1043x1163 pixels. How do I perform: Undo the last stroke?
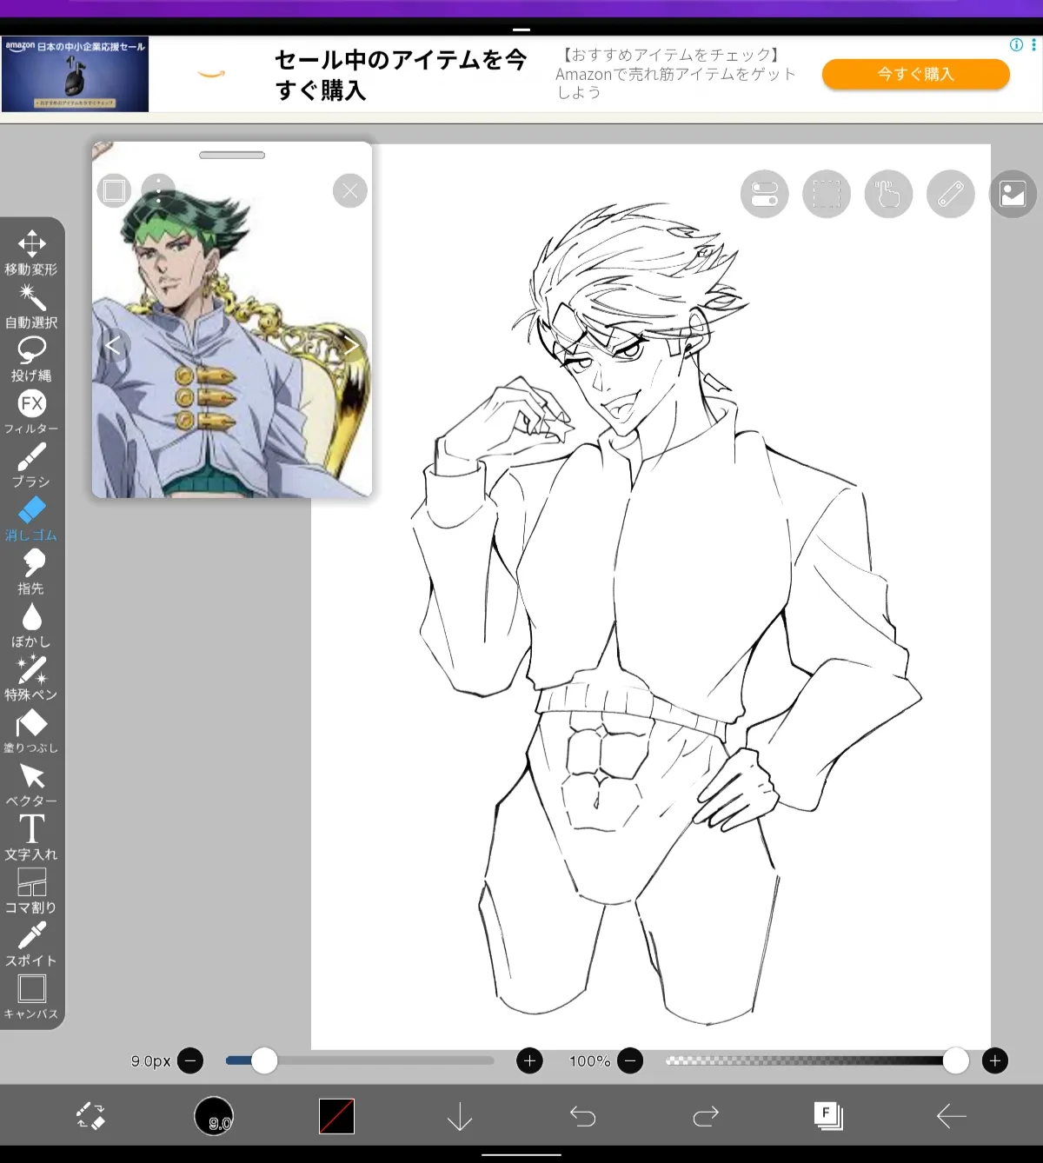click(582, 1116)
